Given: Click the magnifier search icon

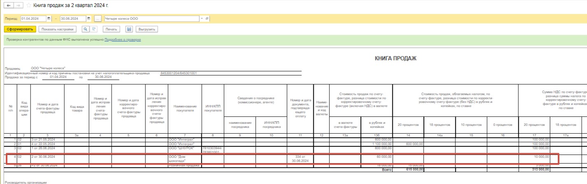Looking at the screenshot, I should [x=85, y=29].
